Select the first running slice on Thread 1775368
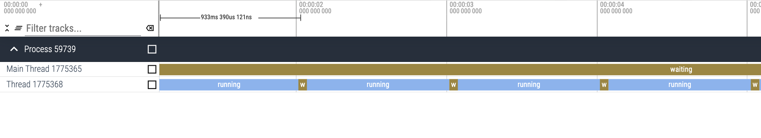Image resolution: width=761 pixels, height=138 pixels. pyautogui.click(x=229, y=85)
